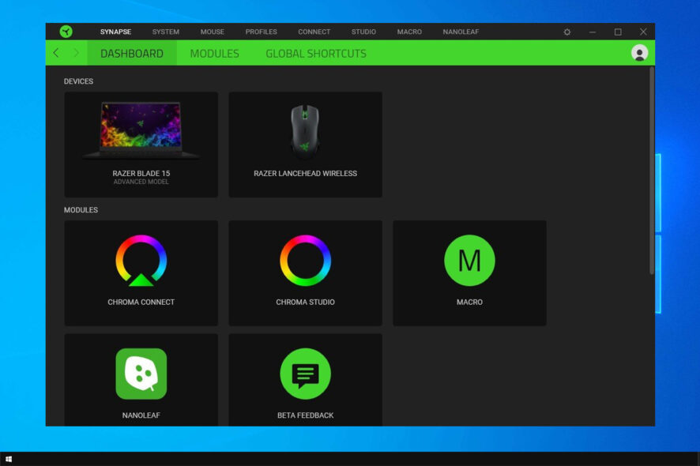
Task: Close the Synapse window
Action: point(643,32)
